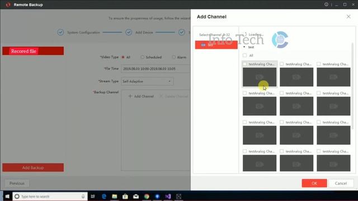Click the third wizard step check icon
Viewport: 358px width, 201px height.
click(x=182, y=32)
